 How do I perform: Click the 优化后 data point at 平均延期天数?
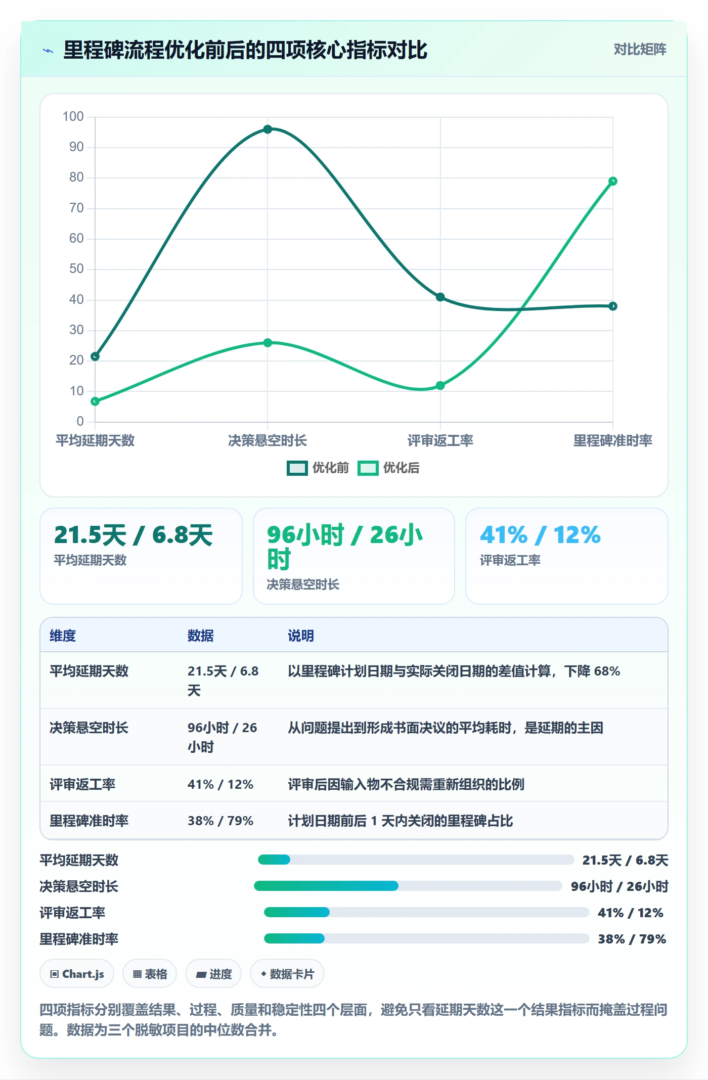pos(95,401)
